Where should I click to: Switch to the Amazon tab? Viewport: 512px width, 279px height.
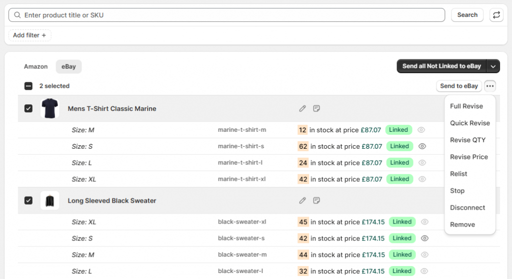click(36, 66)
